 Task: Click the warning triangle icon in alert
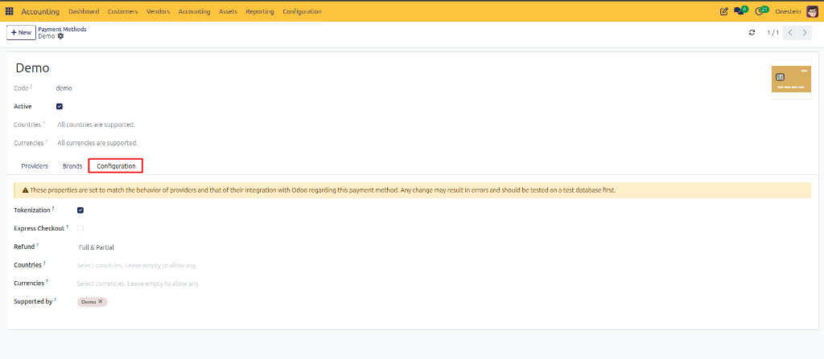point(25,190)
